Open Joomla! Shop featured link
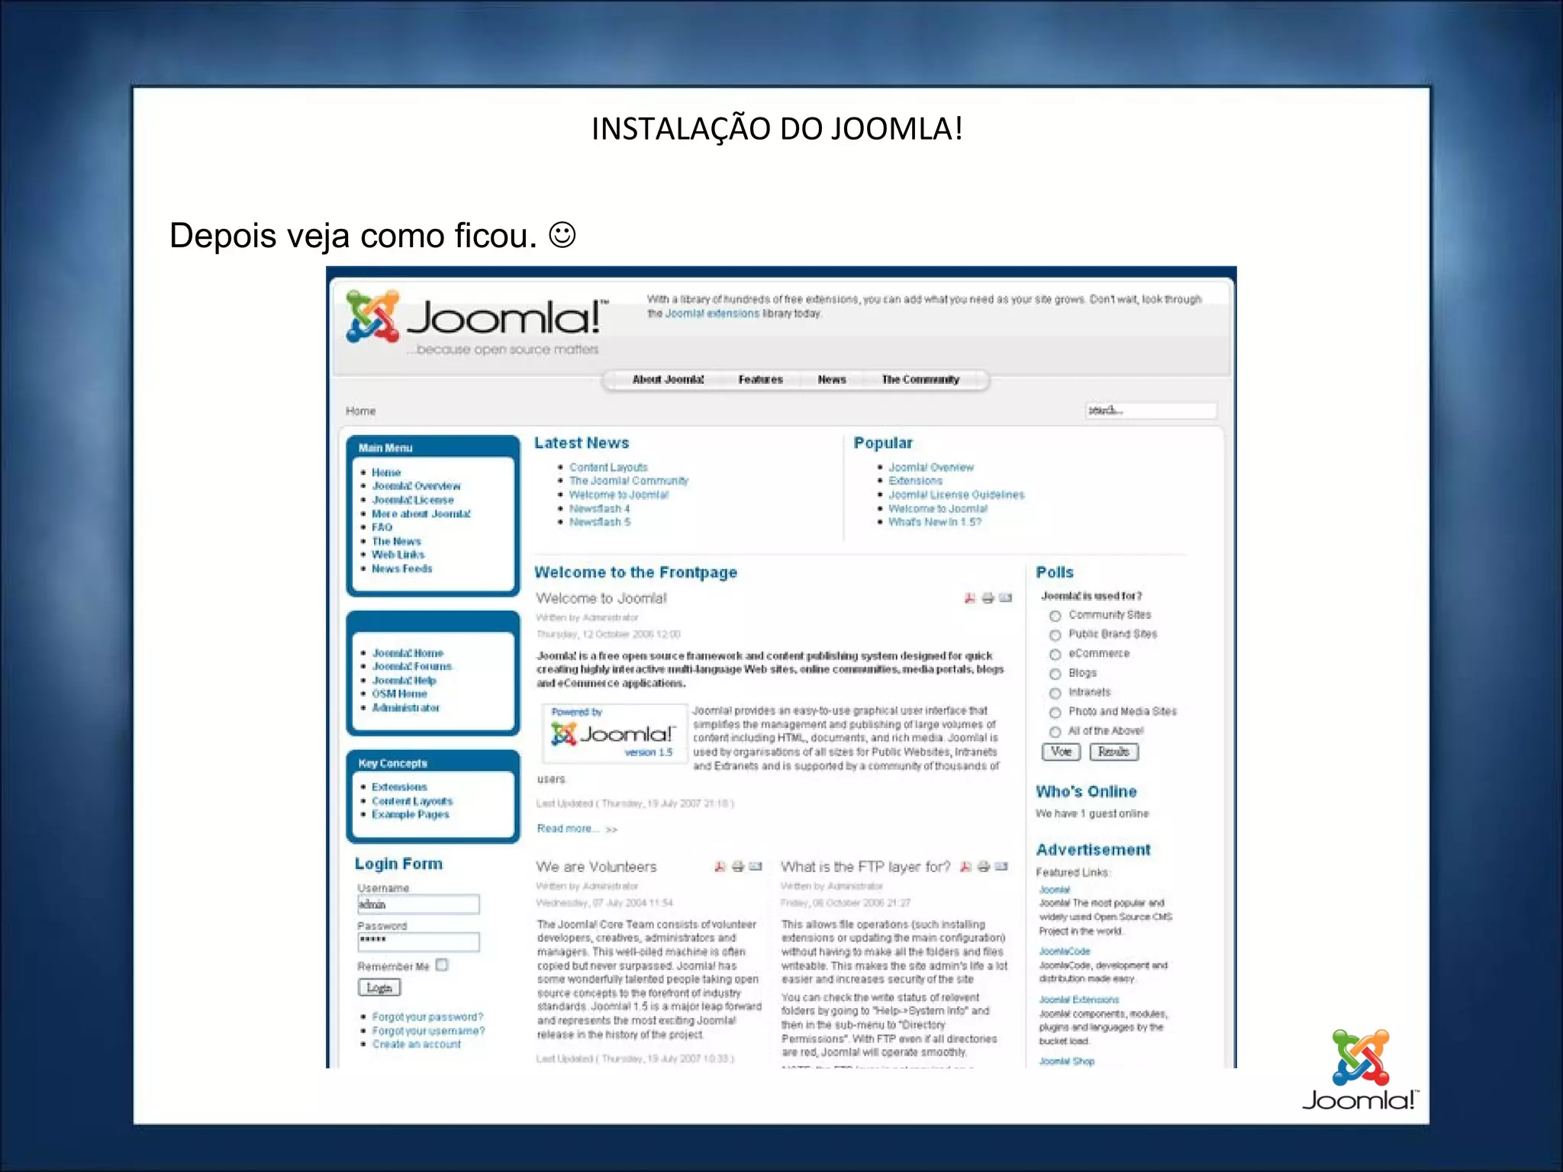 (1067, 1061)
